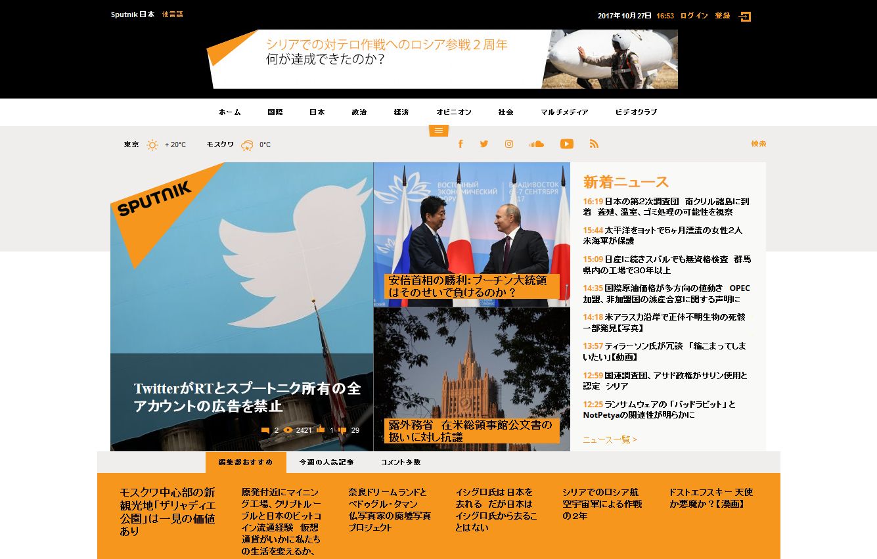877x559 pixels.
Task: Open 国際 section in navigation
Action: 275,112
